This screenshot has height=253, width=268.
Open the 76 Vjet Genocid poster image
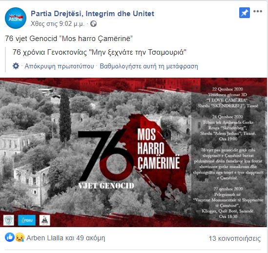pos(133,152)
